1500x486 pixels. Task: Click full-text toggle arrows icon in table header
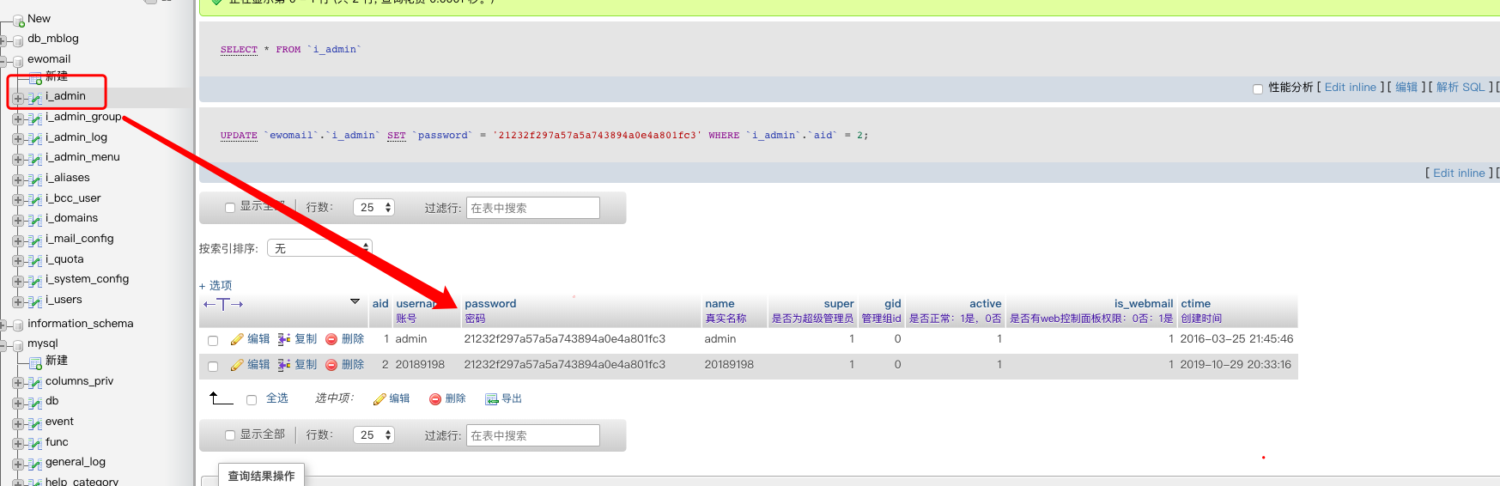223,304
